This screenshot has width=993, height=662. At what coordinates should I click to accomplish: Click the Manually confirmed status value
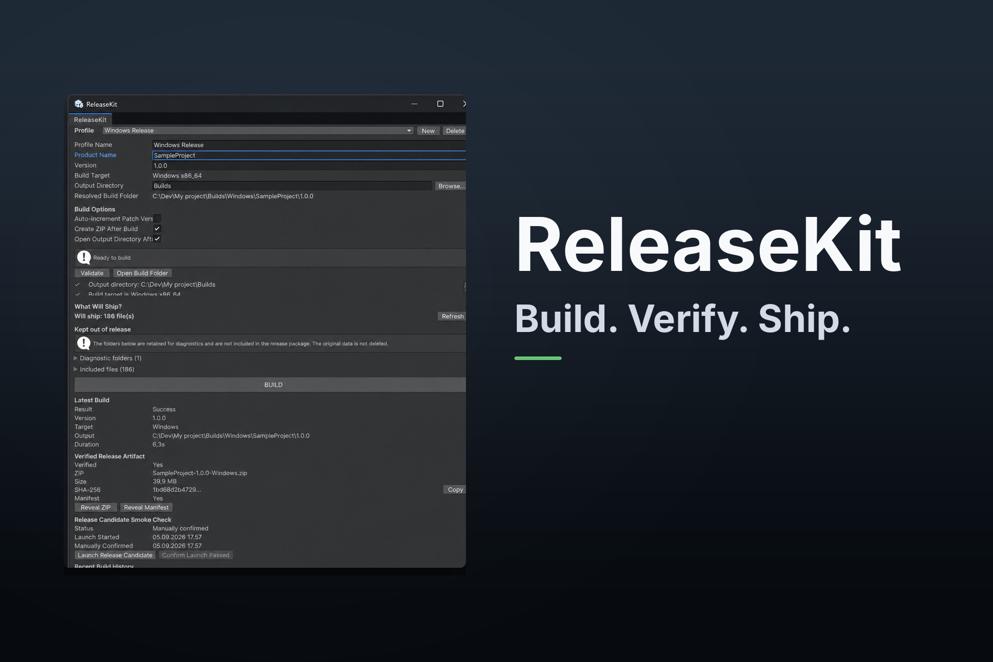point(180,529)
